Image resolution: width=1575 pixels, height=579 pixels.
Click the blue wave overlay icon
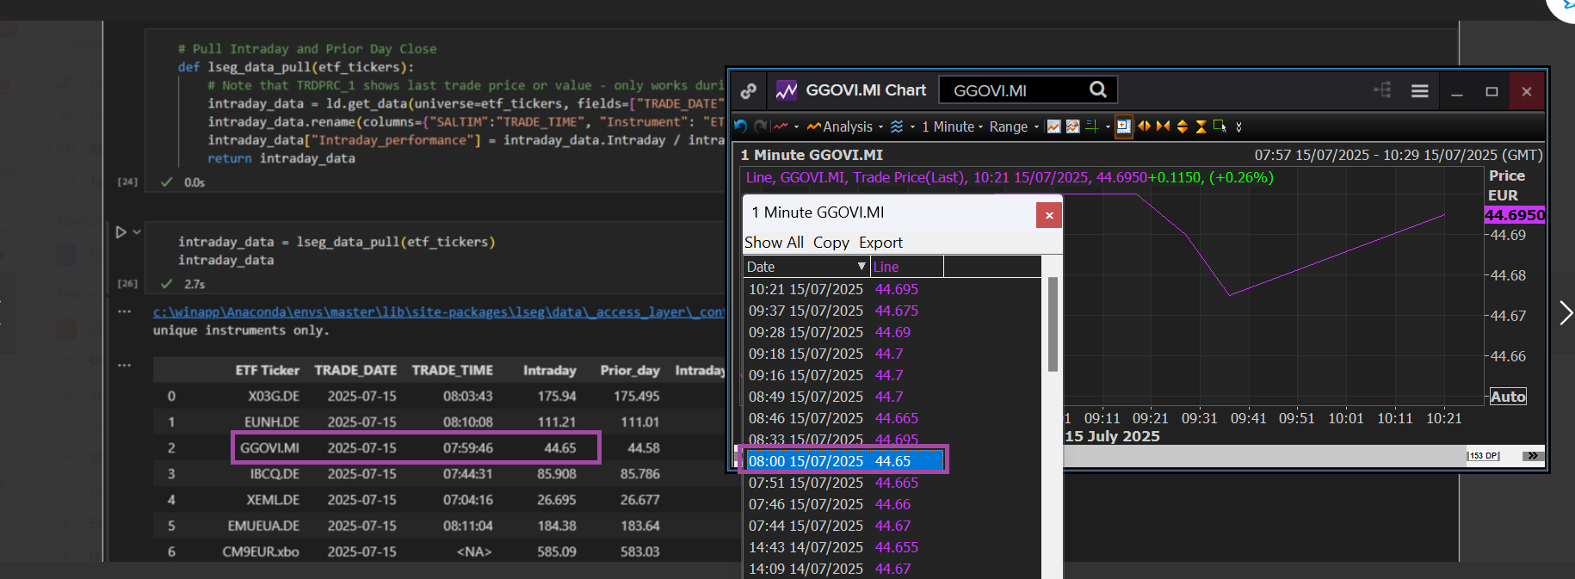click(897, 126)
